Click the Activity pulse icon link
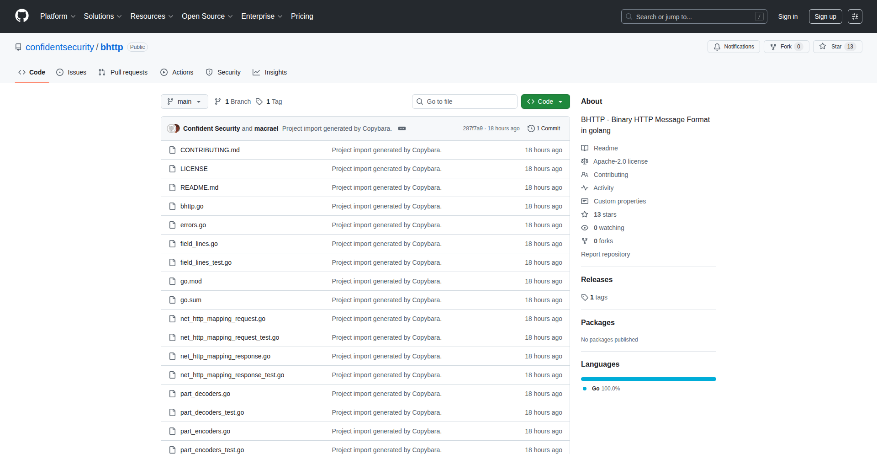This screenshot has height=454, width=877. (585, 188)
